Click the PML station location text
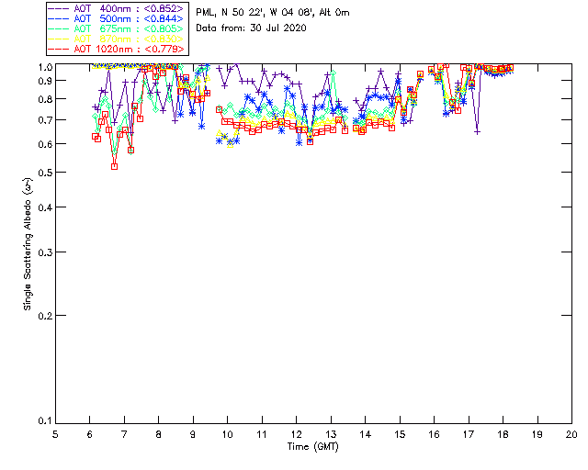The height and width of the screenshot is (470, 588). coord(273,13)
